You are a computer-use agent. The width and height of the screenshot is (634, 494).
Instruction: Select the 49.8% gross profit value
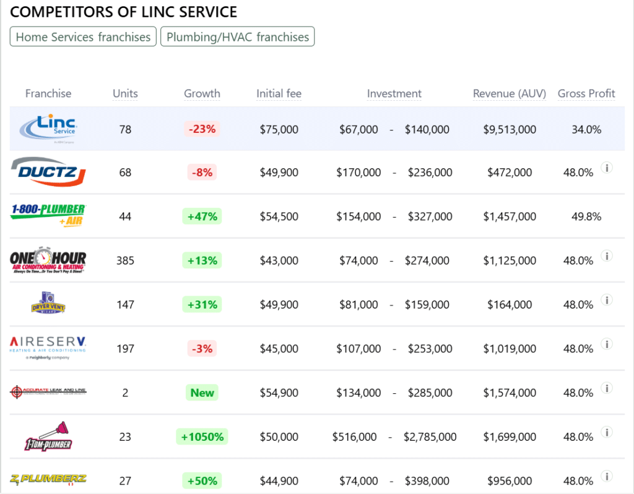tap(586, 216)
